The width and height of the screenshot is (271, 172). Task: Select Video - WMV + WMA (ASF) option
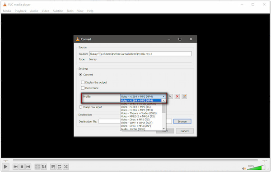(136, 123)
